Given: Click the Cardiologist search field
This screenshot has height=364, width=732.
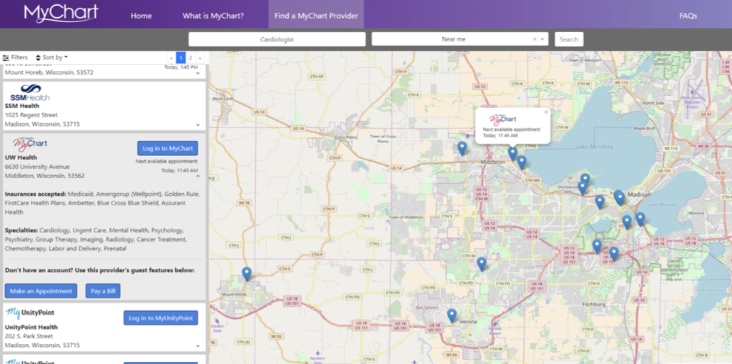Looking at the screenshot, I should (x=277, y=39).
